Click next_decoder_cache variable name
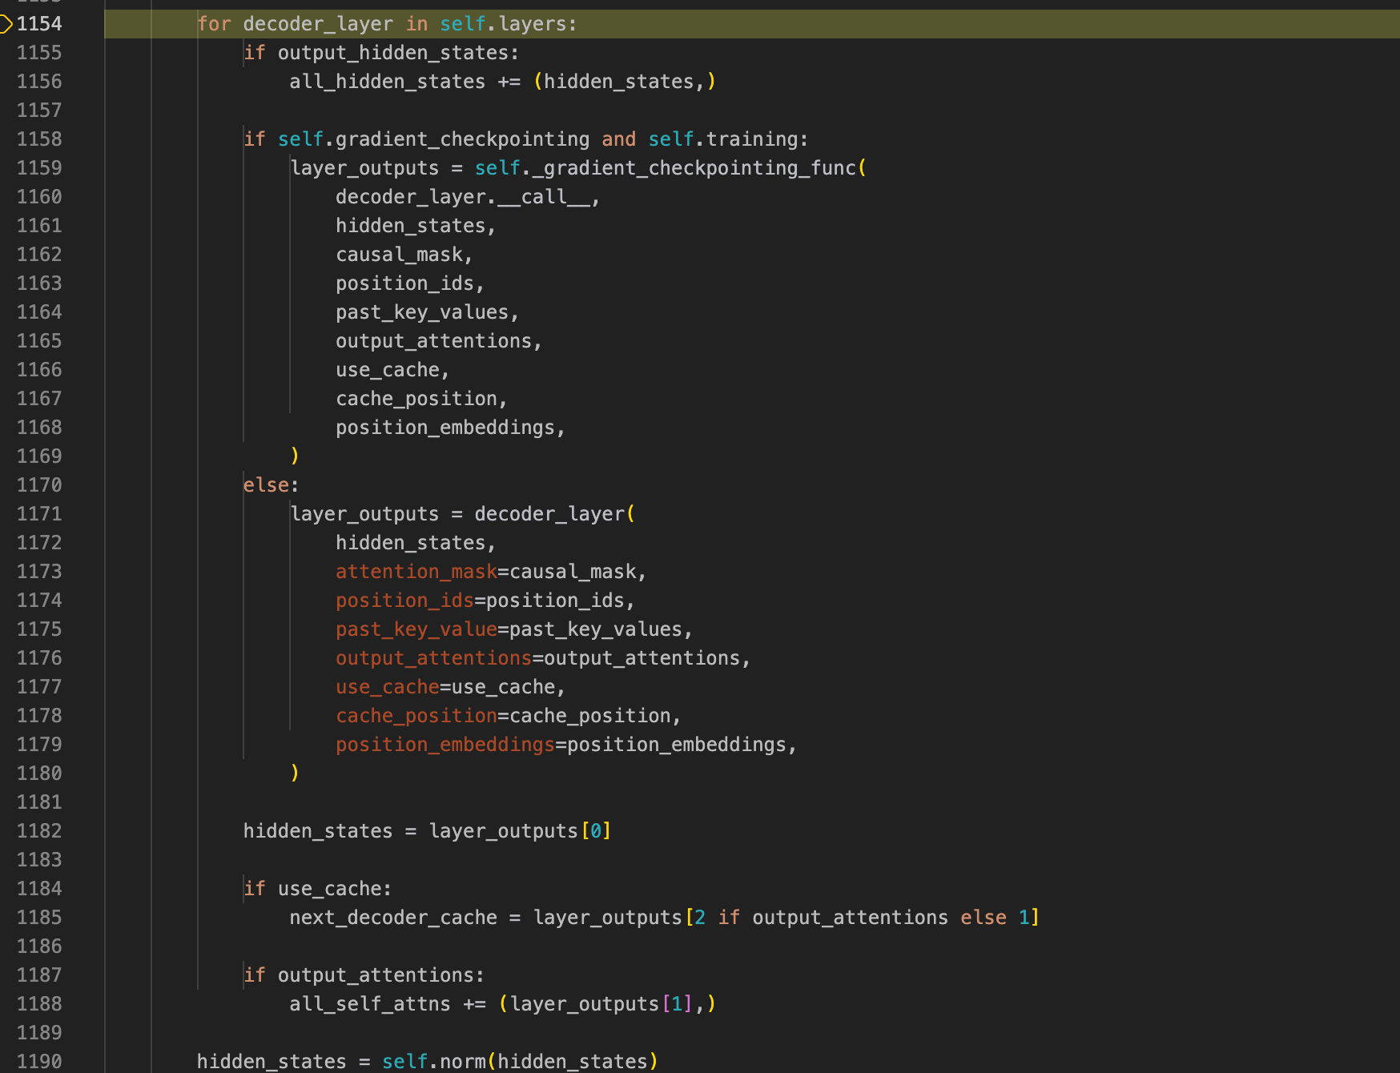 [392, 918]
